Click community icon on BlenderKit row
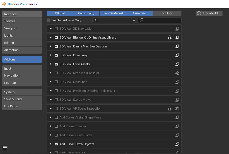 point(177,37)
